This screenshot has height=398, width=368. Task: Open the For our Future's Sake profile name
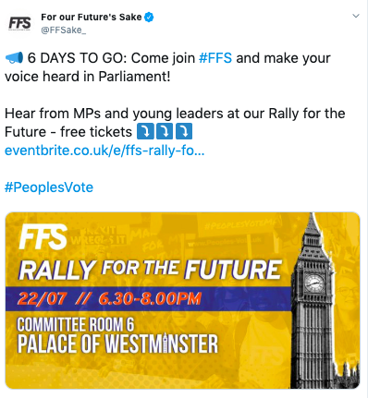92,17
